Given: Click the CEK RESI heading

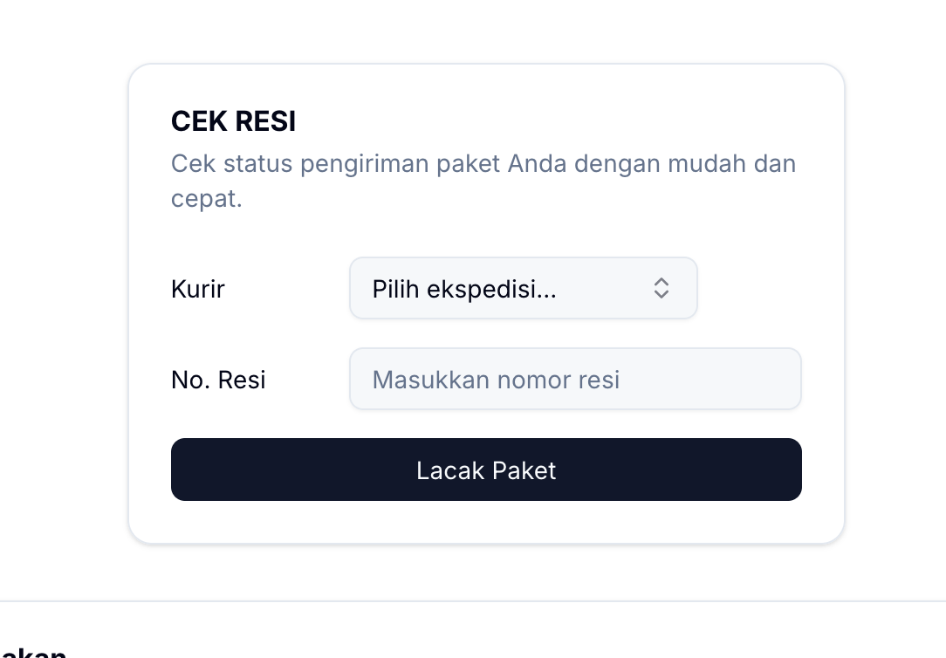Looking at the screenshot, I should coord(233,120).
